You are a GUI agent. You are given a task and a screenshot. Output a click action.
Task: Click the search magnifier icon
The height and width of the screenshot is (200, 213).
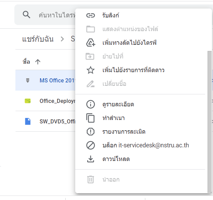click(x=26, y=15)
